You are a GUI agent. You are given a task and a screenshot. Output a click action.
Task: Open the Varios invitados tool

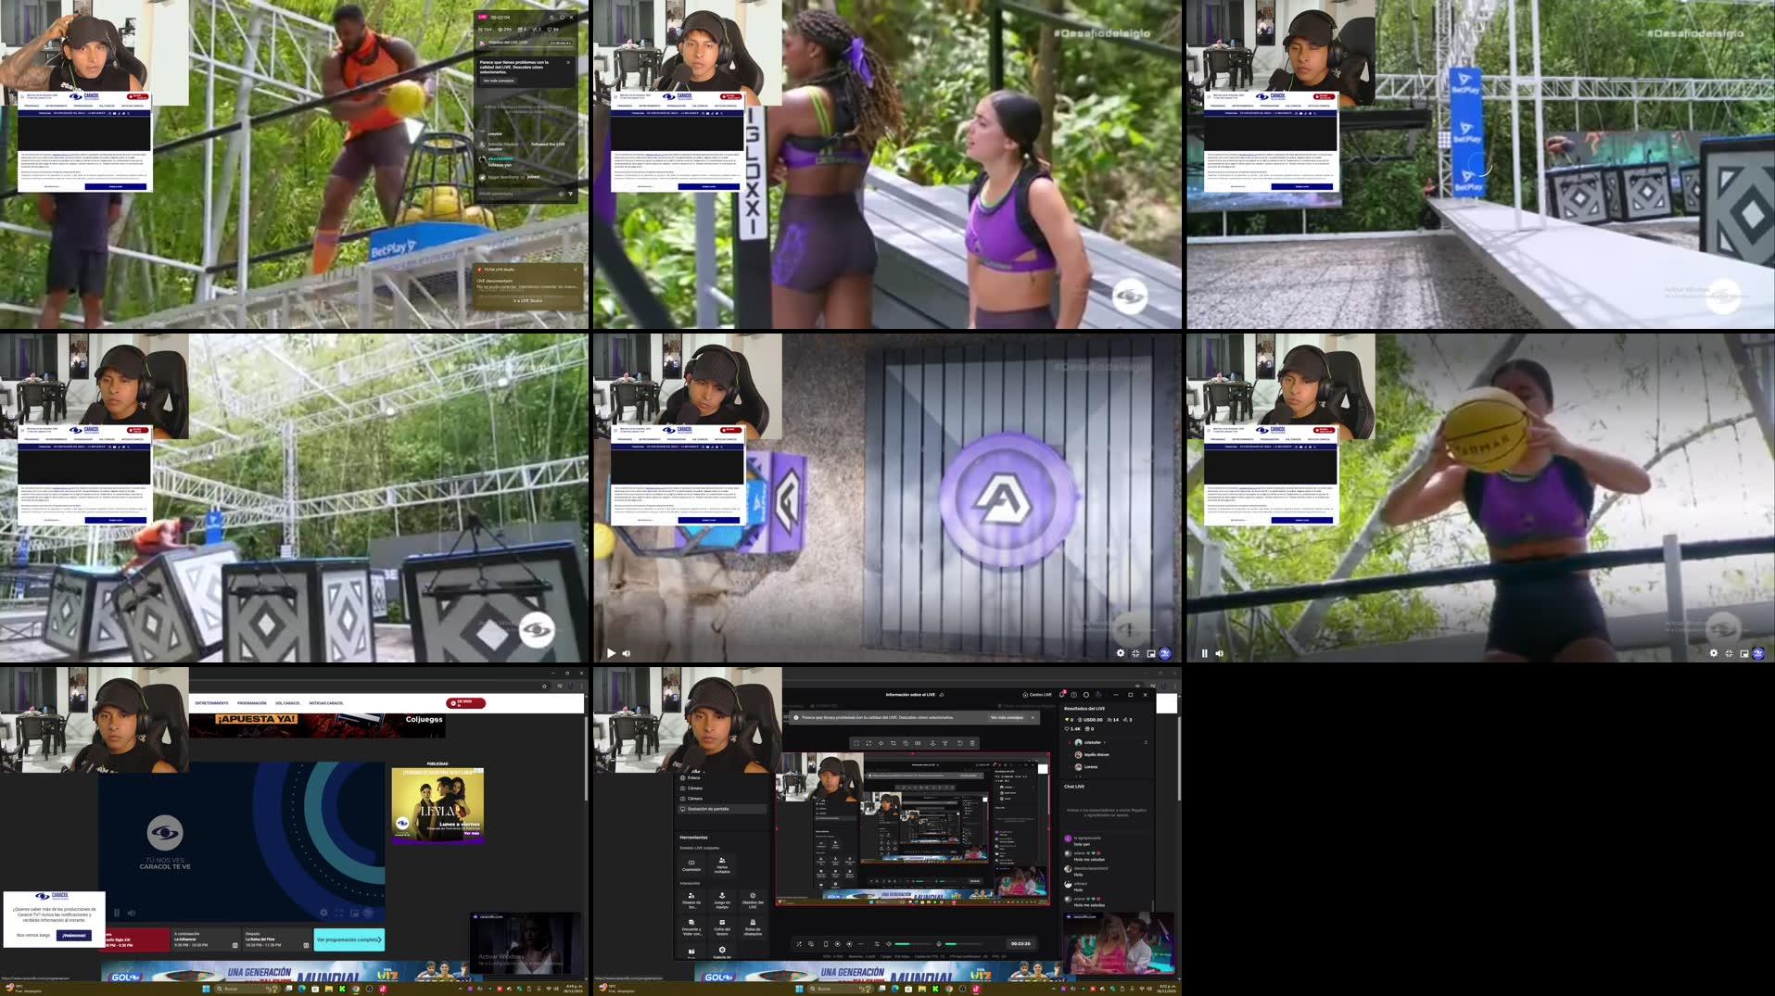pos(722,866)
